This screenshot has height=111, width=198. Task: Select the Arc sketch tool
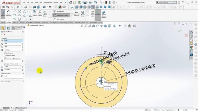(19, 15)
